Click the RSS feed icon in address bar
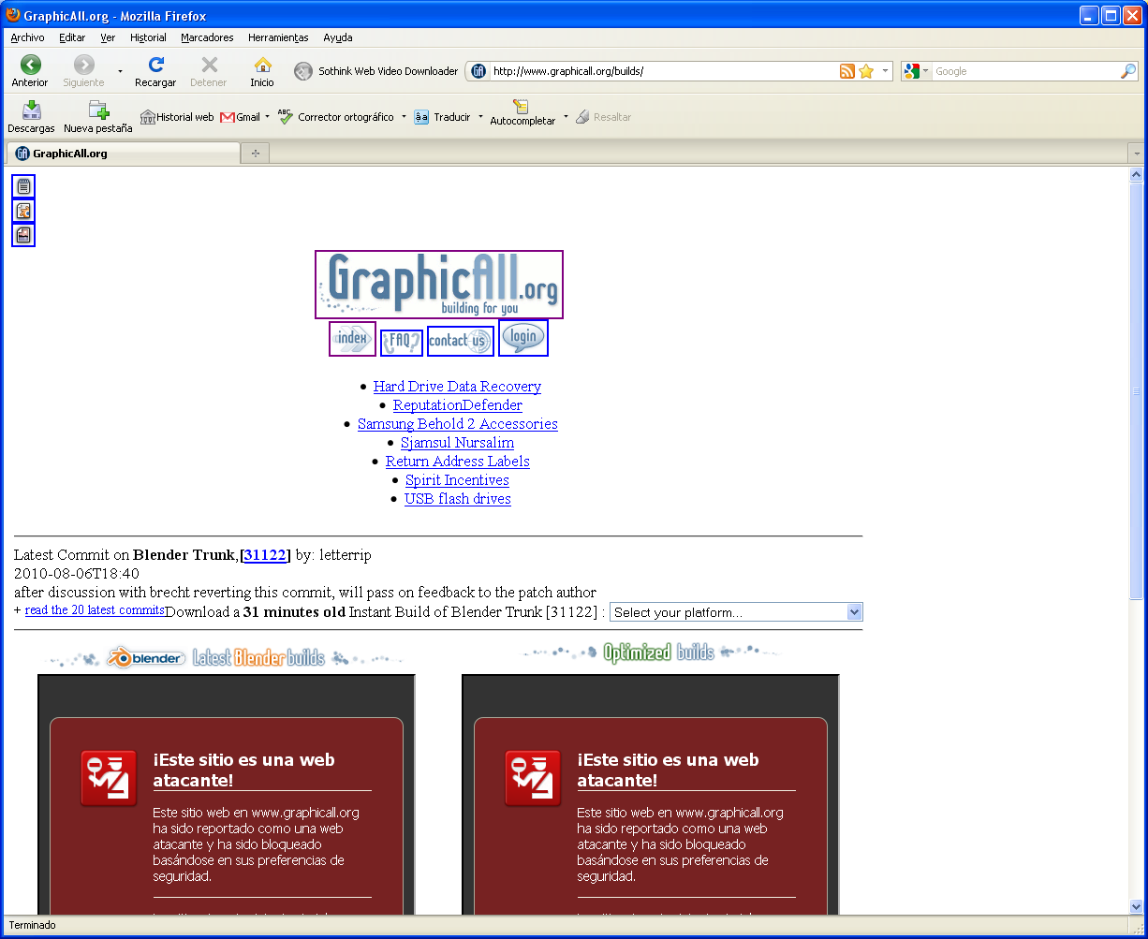Image resolution: width=1148 pixels, height=939 pixels. (847, 71)
